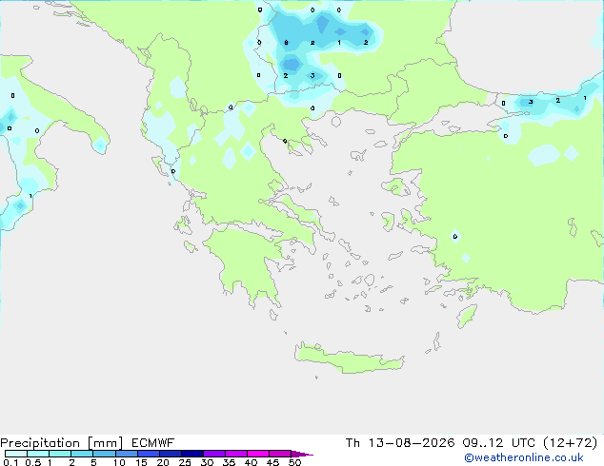Viewport: 604px width, 466px height.
Task: Click the 'Th 13-08-2026' date text
Action: (400, 443)
